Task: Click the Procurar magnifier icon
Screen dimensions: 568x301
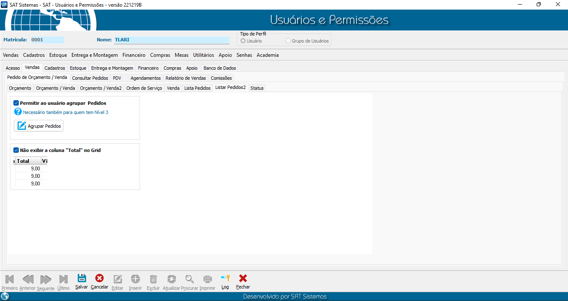Action: pos(190,279)
